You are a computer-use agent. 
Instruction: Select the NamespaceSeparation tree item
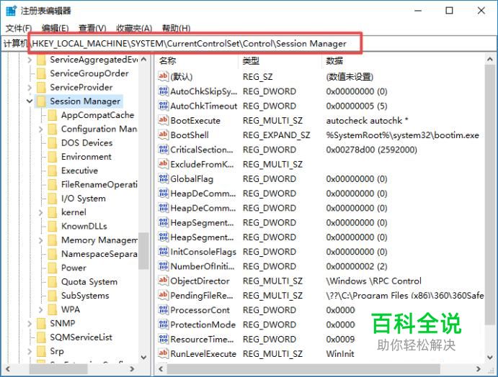[x=99, y=254]
